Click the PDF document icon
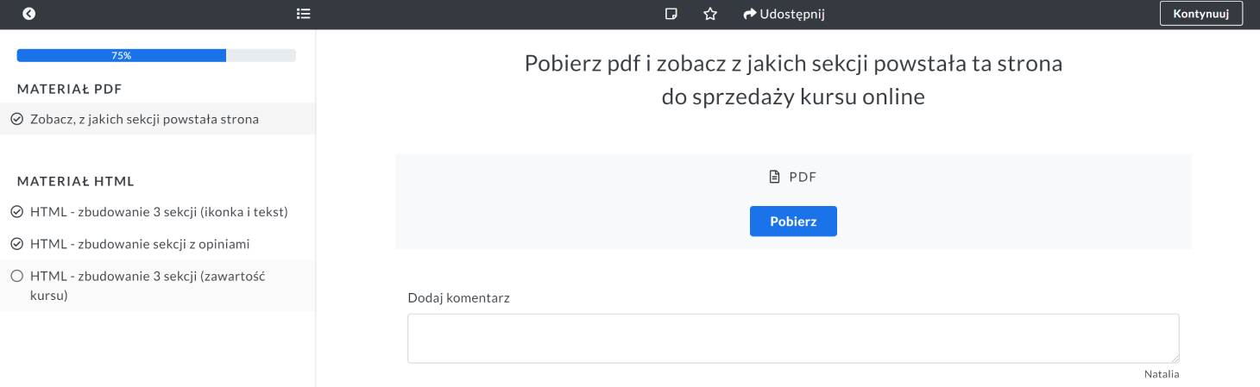This screenshot has width=1260, height=387. click(774, 178)
